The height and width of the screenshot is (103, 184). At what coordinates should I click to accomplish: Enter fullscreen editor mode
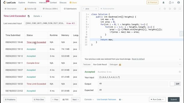click(x=180, y=9)
